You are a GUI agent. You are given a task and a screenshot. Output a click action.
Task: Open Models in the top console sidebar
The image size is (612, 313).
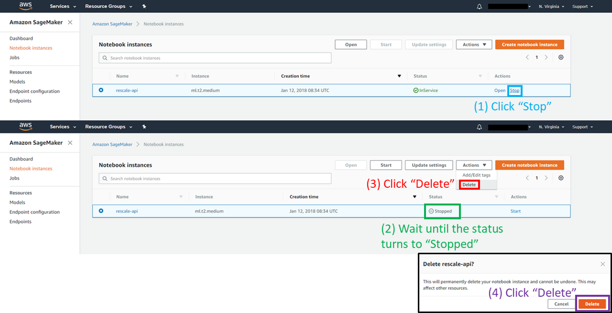click(x=17, y=82)
